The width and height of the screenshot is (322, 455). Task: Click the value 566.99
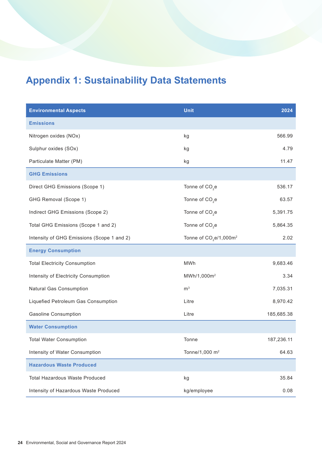tap(285, 136)
